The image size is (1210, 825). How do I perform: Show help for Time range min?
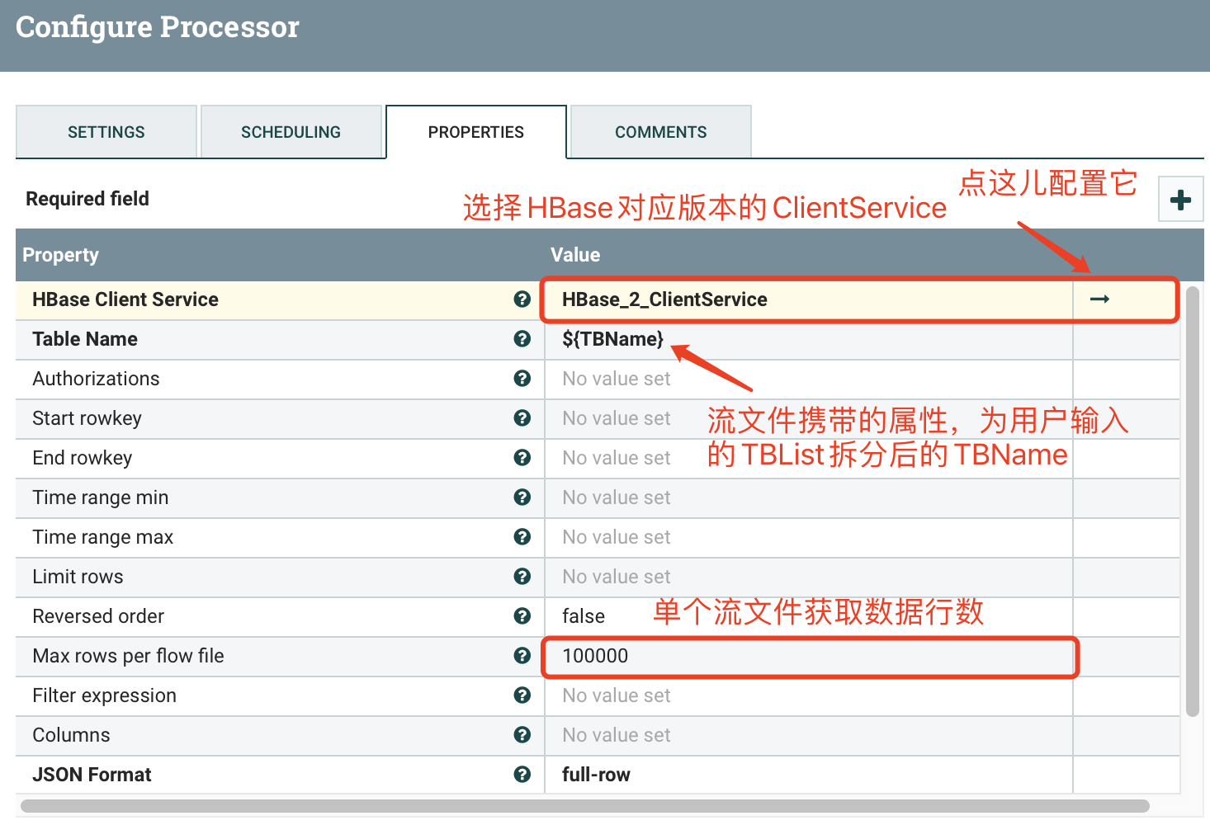pos(522,497)
